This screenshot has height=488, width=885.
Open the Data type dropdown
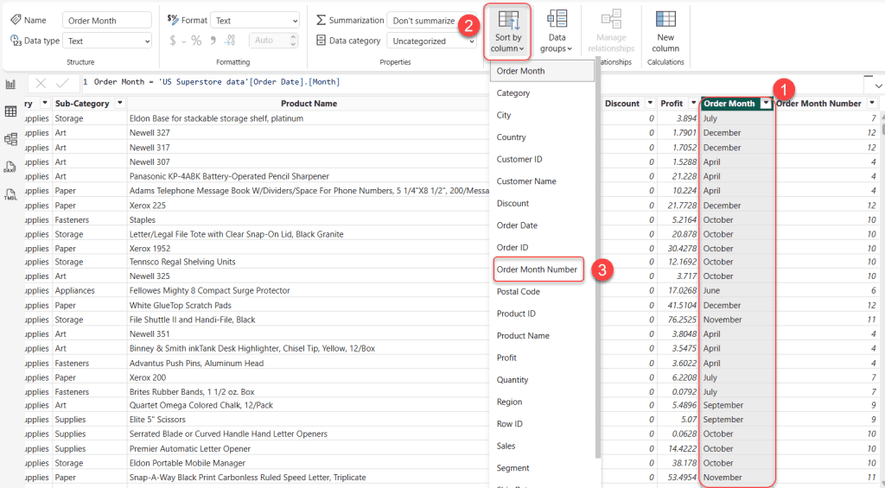(x=107, y=41)
